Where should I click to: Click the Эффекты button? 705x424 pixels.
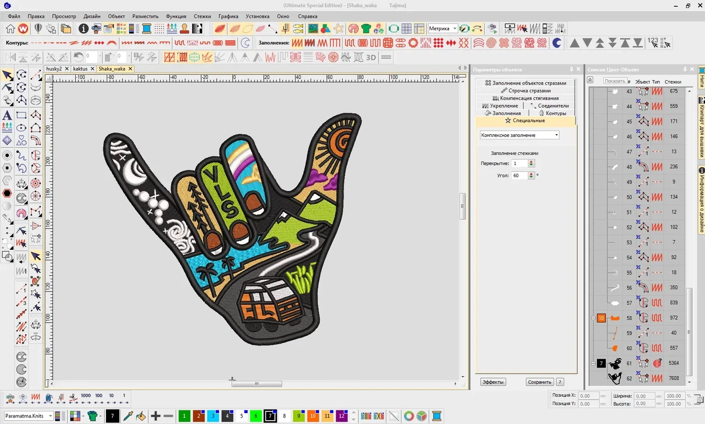493,382
